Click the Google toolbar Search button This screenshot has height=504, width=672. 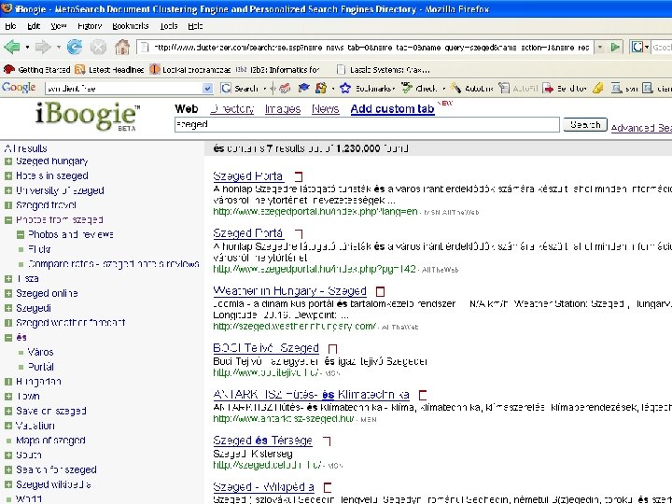click(x=240, y=89)
